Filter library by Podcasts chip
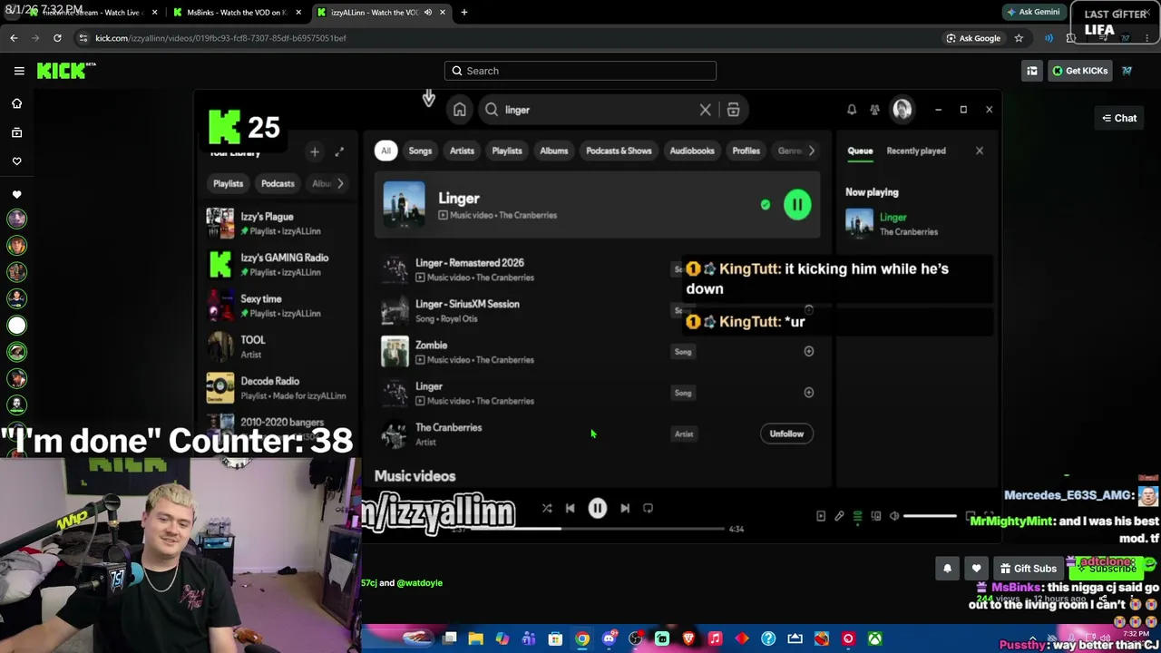The image size is (1161, 653). point(278,183)
